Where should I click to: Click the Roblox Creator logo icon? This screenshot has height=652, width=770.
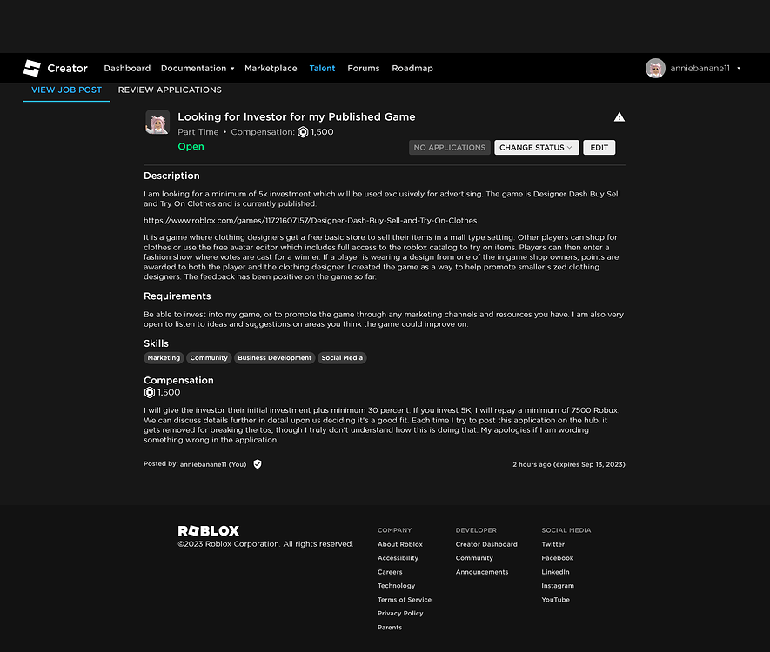coord(32,68)
